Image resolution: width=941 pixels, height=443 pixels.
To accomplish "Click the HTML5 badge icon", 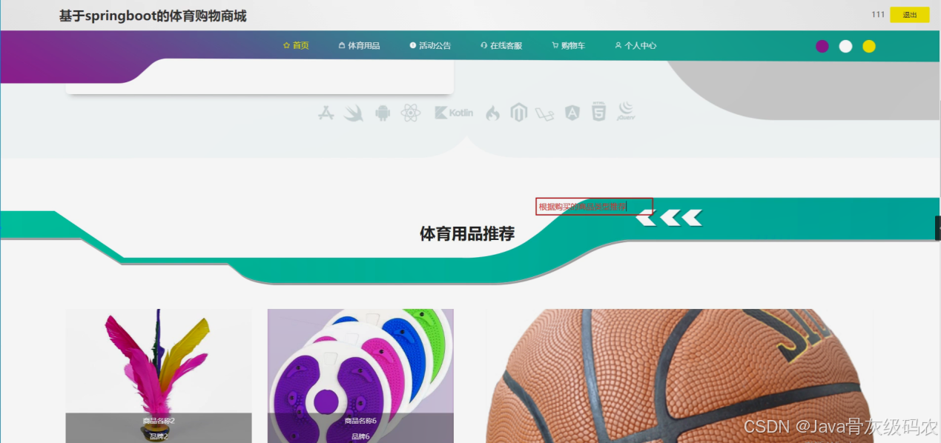I will (x=598, y=112).
